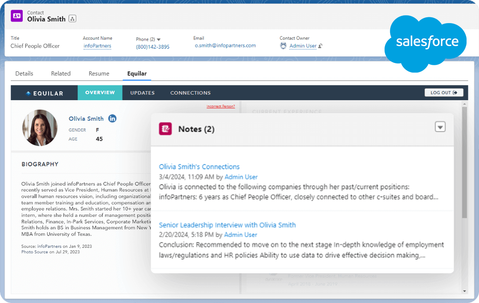The image size is (479, 303).
Task: Select the UPDATES navigation item
Action: click(142, 93)
